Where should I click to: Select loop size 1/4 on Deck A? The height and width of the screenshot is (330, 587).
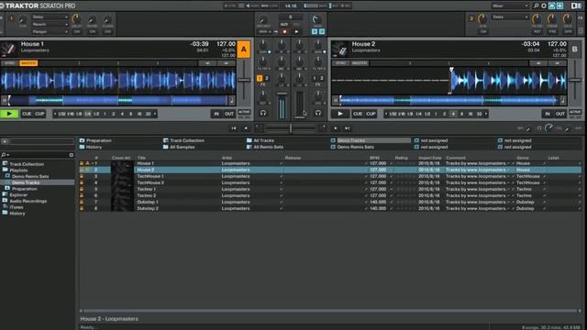click(88, 114)
